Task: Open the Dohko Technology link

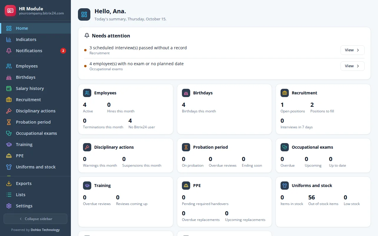Action: coord(45,230)
